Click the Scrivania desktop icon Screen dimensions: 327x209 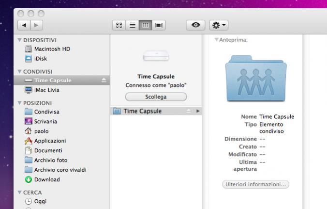(29, 121)
